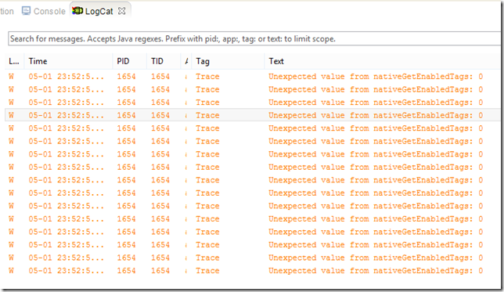The width and height of the screenshot is (504, 292).
Task: Sort by the Time column header
Action: pos(68,61)
